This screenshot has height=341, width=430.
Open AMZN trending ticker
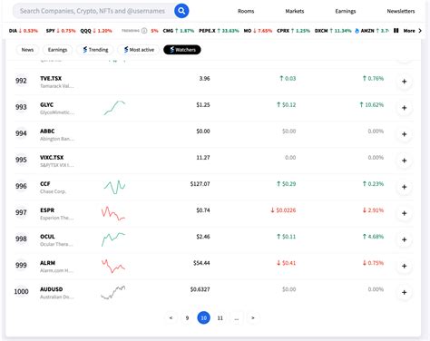(x=373, y=31)
